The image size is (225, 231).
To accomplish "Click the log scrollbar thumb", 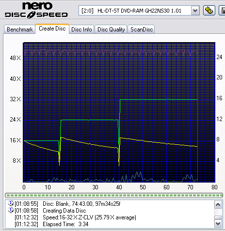I will [x=218, y=217].
